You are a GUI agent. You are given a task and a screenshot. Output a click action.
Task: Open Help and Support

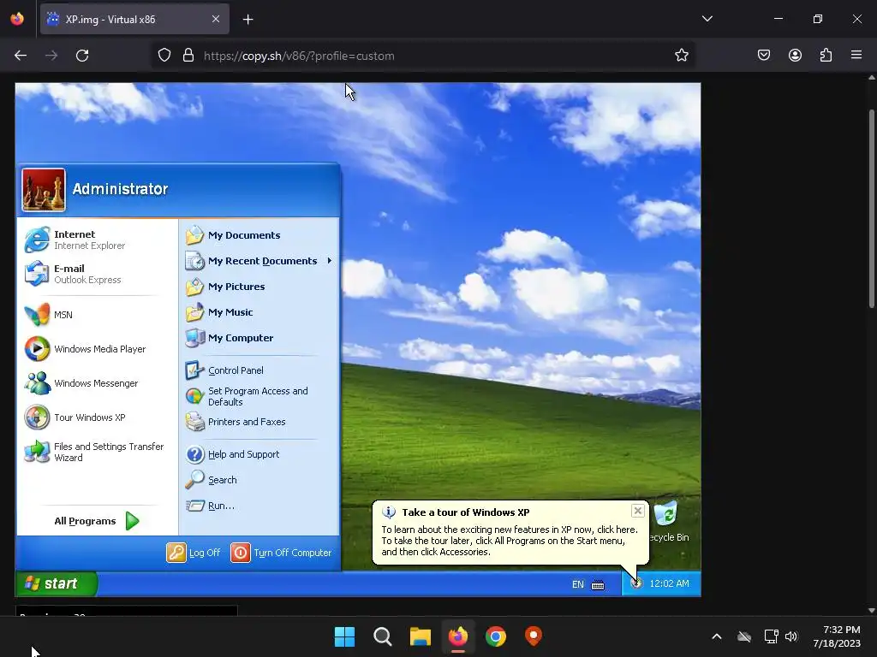(232, 454)
